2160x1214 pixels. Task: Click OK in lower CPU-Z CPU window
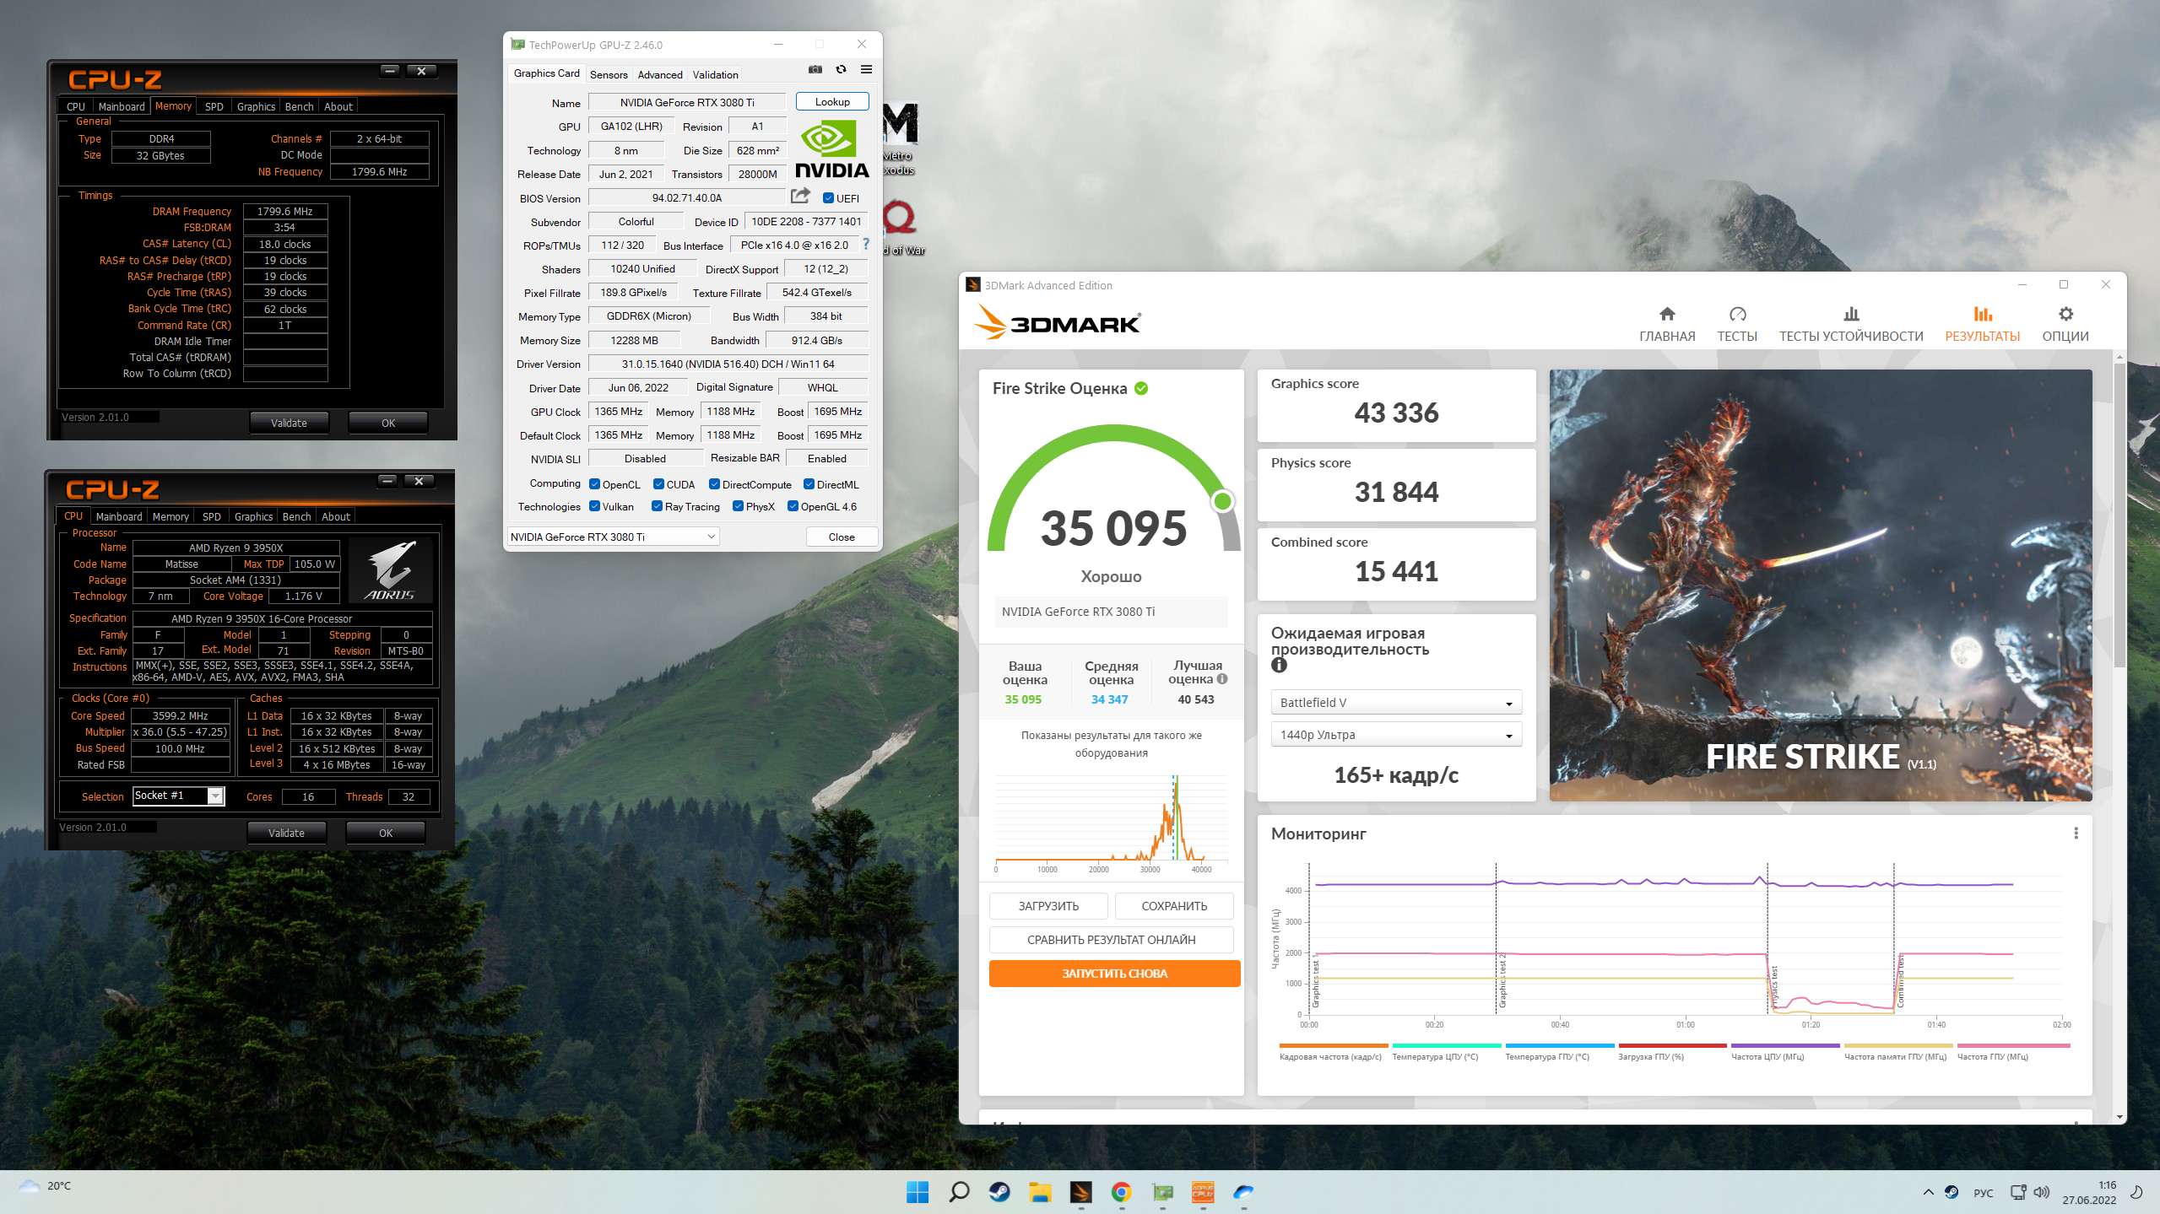386,833
